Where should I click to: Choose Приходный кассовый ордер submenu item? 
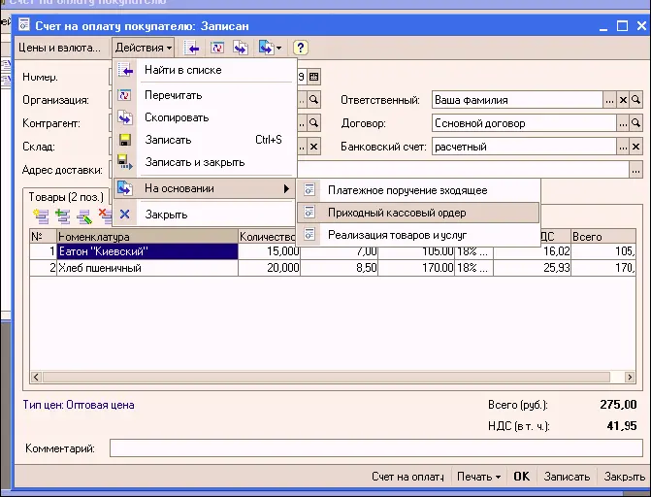point(418,213)
